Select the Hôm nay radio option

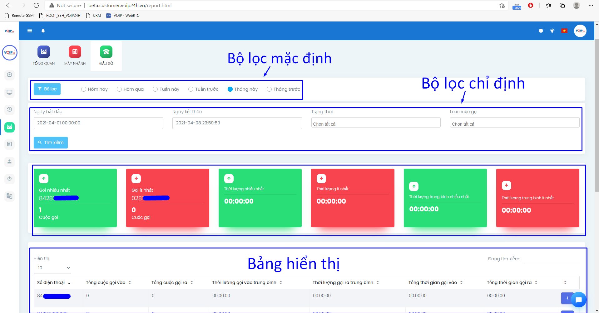[x=84, y=89]
